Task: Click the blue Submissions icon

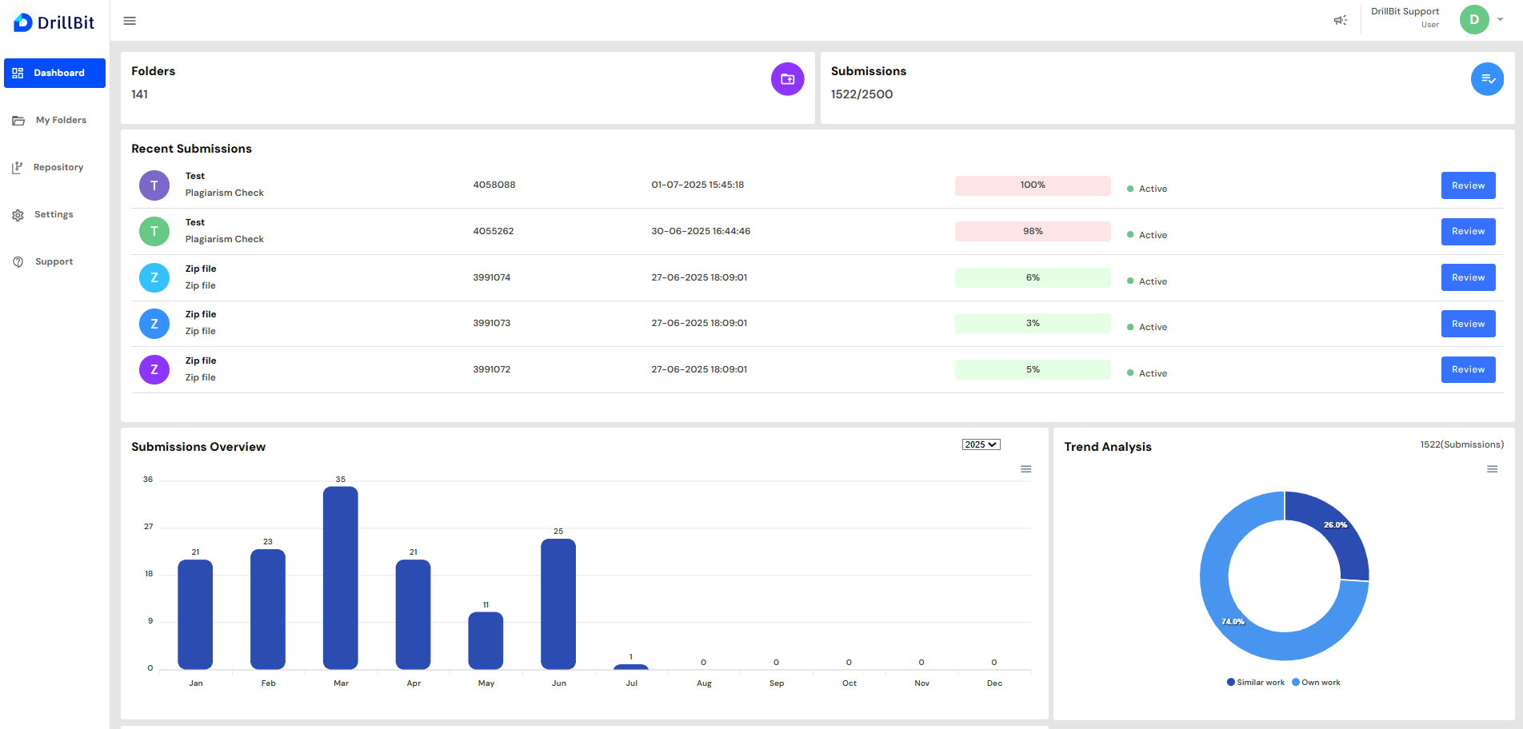Action: coord(1488,79)
